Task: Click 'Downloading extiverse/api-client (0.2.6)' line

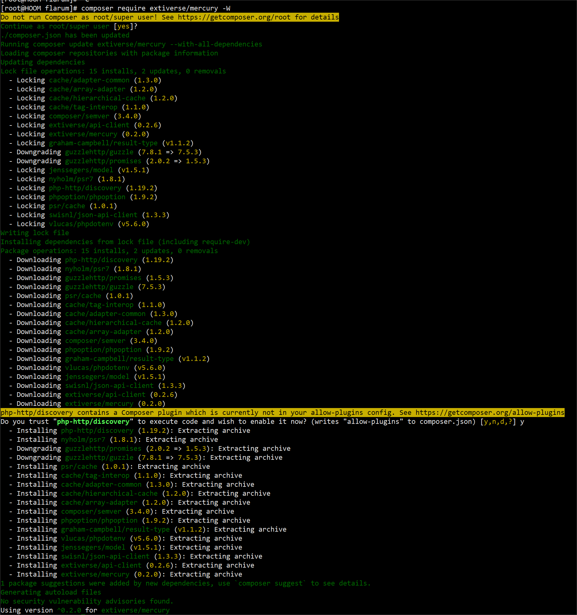Action: click(93, 395)
